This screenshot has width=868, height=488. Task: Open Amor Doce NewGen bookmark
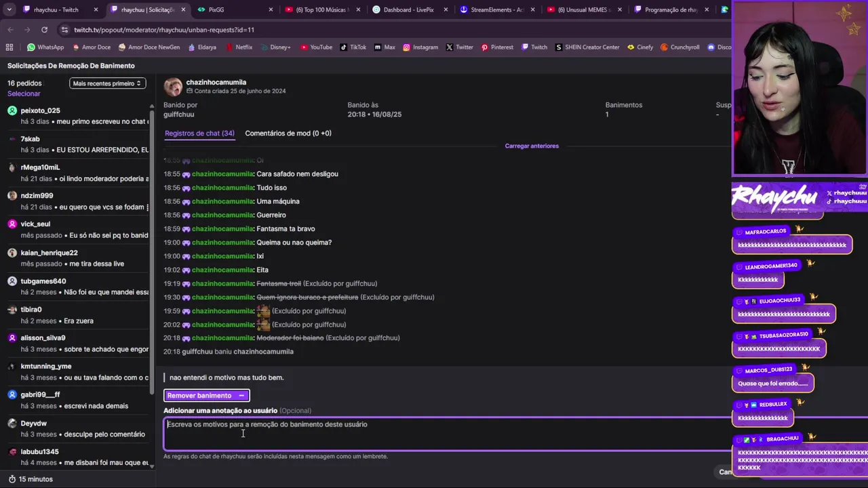click(149, 47)
